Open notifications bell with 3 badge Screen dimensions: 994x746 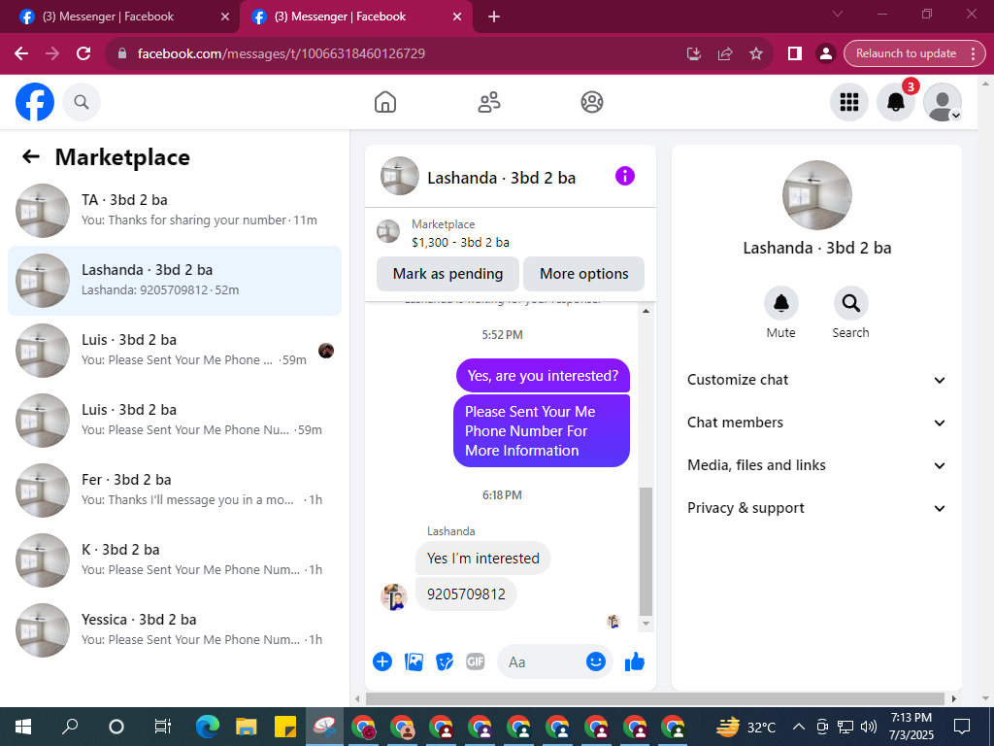[x=896, y=102]
